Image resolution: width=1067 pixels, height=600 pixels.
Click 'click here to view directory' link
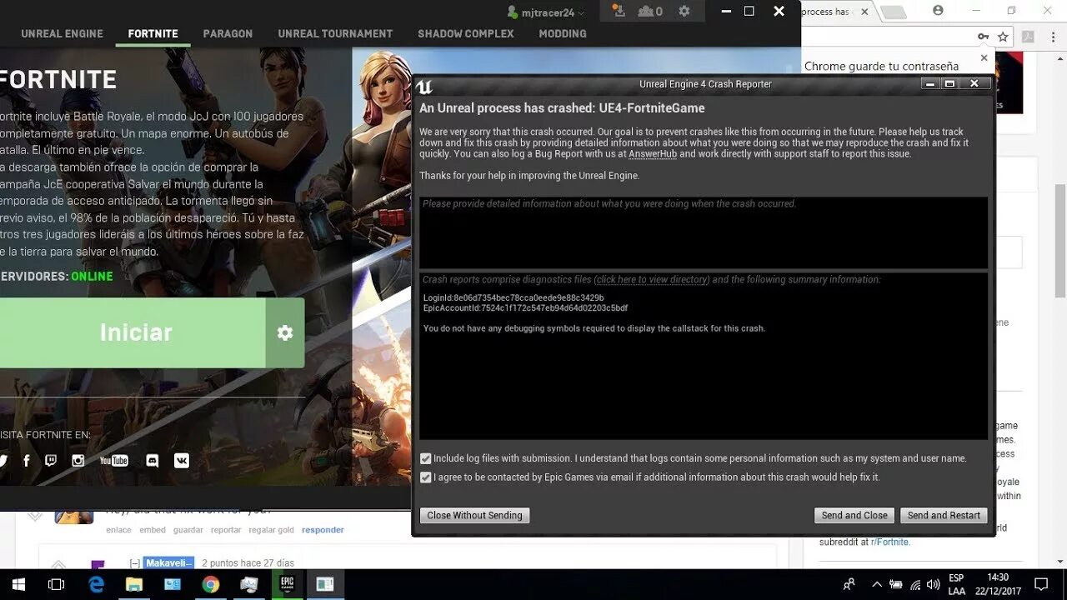[652, 280]
